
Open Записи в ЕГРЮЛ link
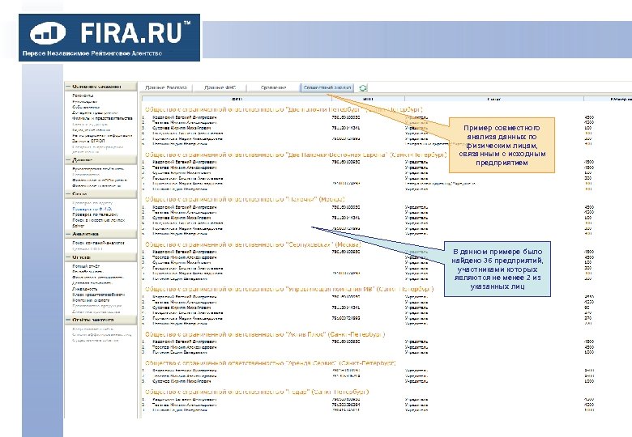tap(88, 142)
